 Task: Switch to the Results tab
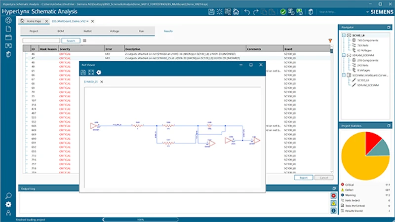pyautogui.click(x=168, y=31)
